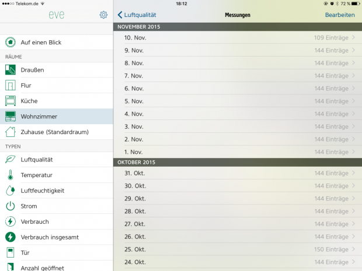Open the settings gear icon
362x271 pixels.
[x=103, y=15]
